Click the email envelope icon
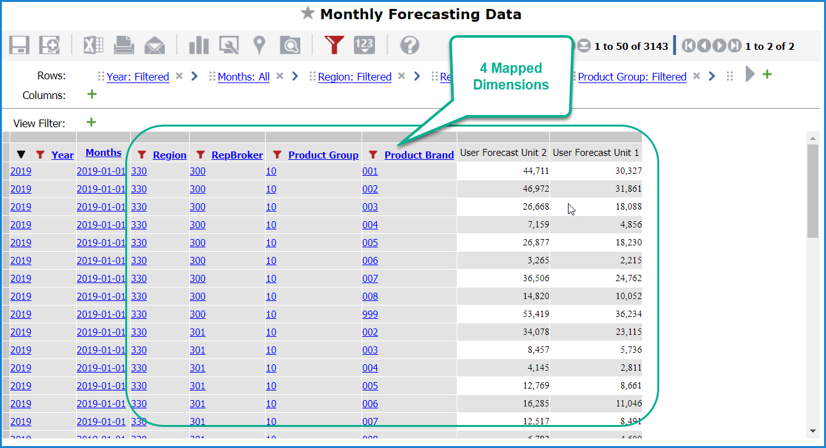This screenshot has height=448, width=826. pyautogui.click(x=155, y=45)
